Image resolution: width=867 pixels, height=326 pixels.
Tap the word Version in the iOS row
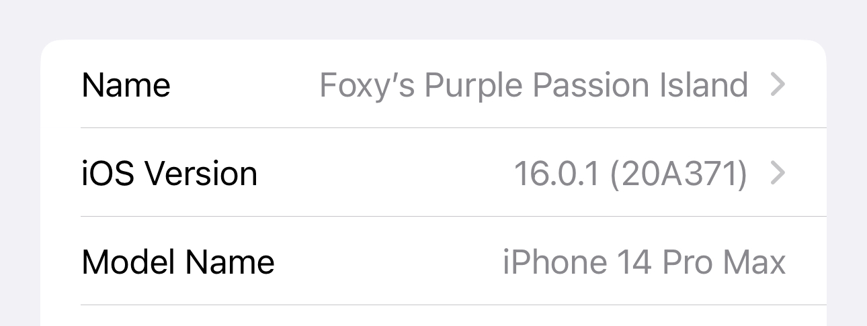pyautogui.click(x=202, y=174)
